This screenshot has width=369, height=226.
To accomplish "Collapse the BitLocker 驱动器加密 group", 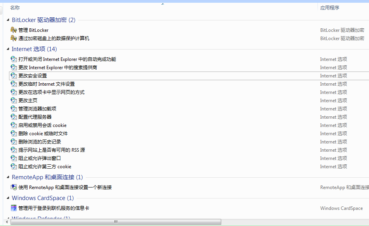I will pos(8,20).
